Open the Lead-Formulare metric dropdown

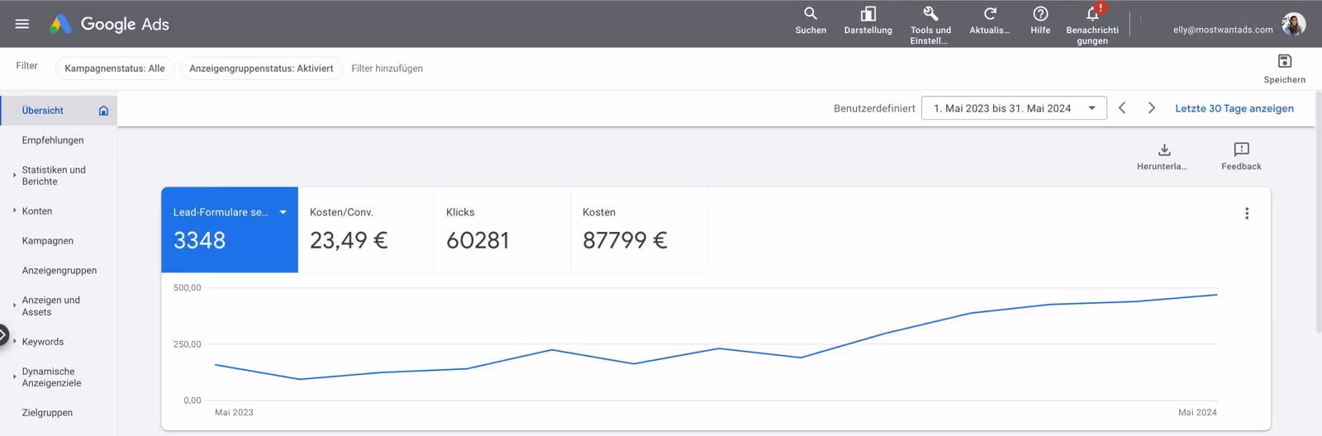tap(283, 212)
